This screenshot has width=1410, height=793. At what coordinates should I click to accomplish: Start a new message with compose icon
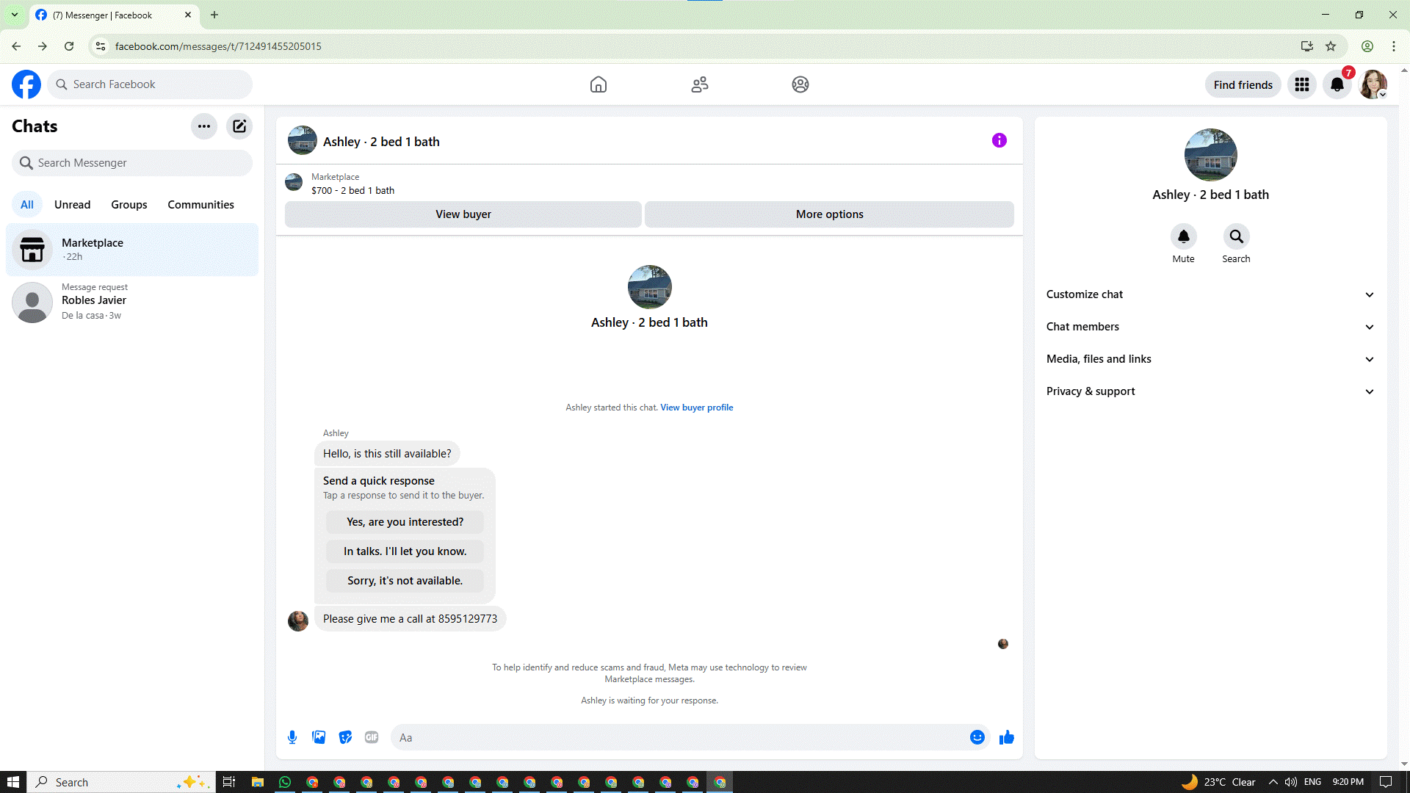pyautogui.click(x=239, y=126)
